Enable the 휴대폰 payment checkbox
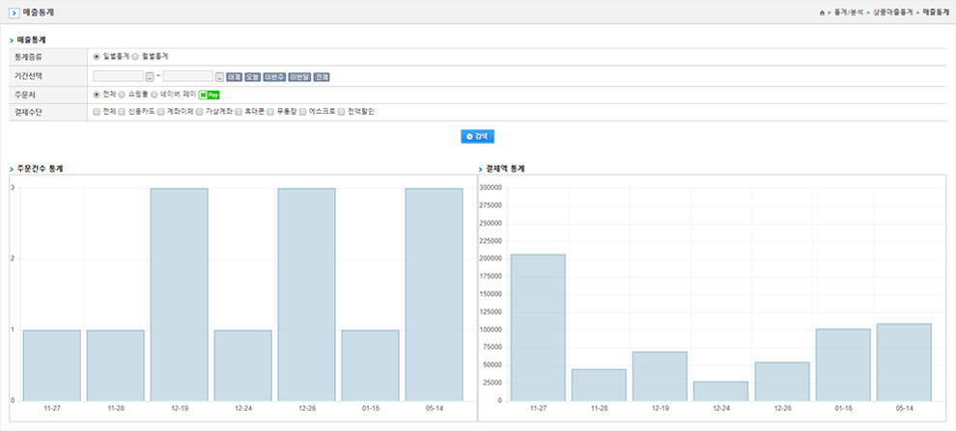The height and width of the screenshot is (431, 956). 239,112
